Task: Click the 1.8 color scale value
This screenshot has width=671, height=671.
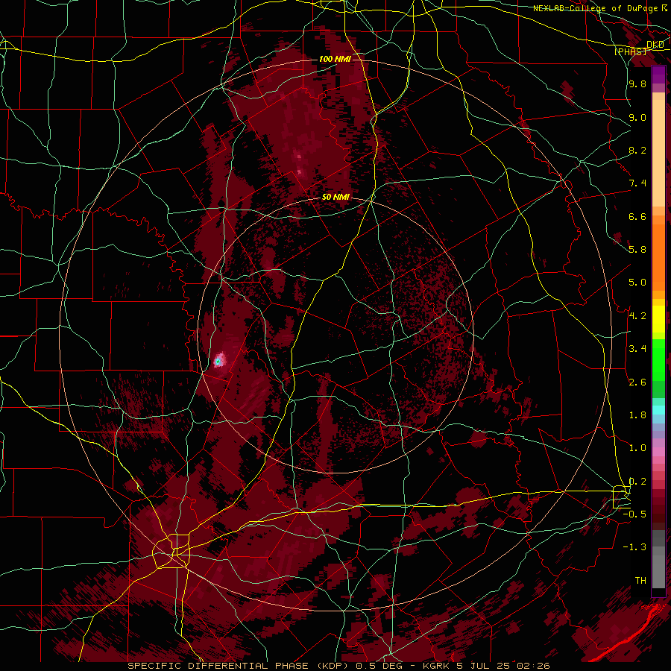Action: pos(637,415)
